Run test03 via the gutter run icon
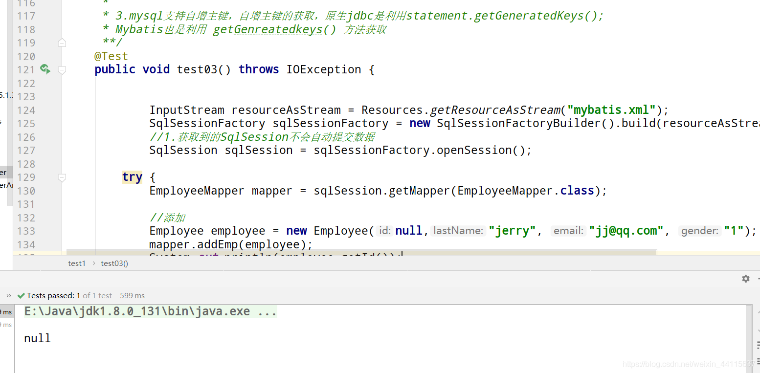 pyautogui.click(x=45, y=69)
